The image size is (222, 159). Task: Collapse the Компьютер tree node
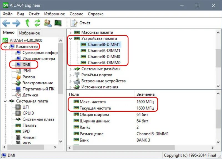[x=5, y=46]
